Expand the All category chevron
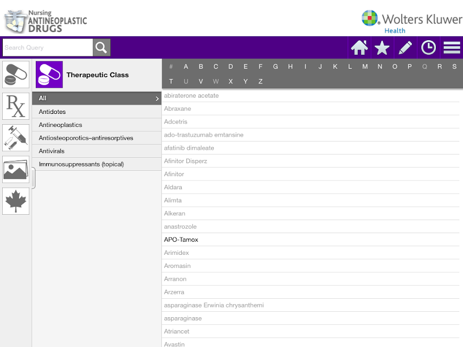This screenshot has width=463, height=347. click(x=157, y=99)
